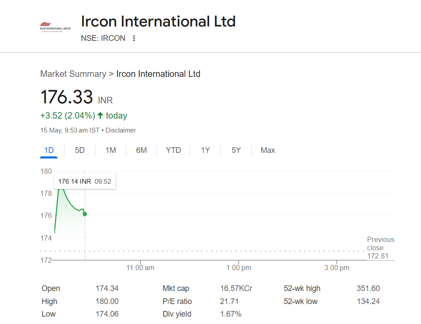The image size is (421, 324).
Task: Open the Disclaimer link
Action: (120, 130)
